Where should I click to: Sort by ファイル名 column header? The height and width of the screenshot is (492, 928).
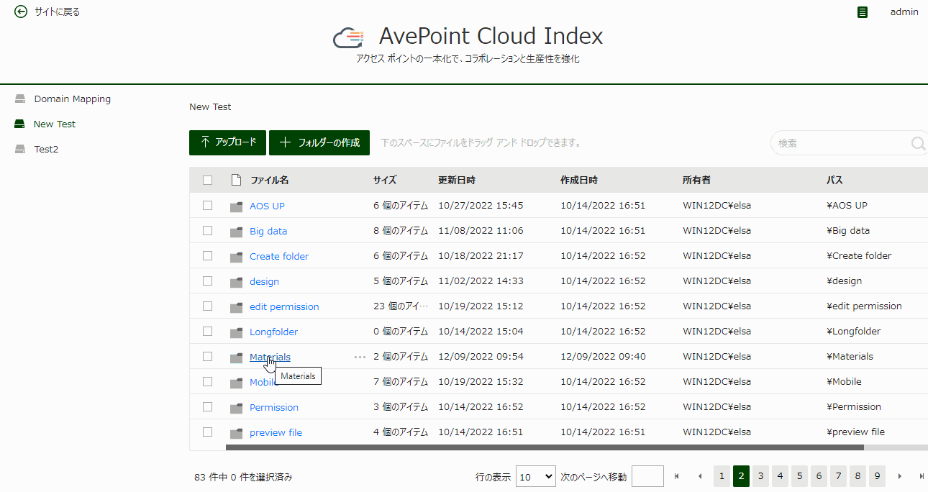[270, 180]
